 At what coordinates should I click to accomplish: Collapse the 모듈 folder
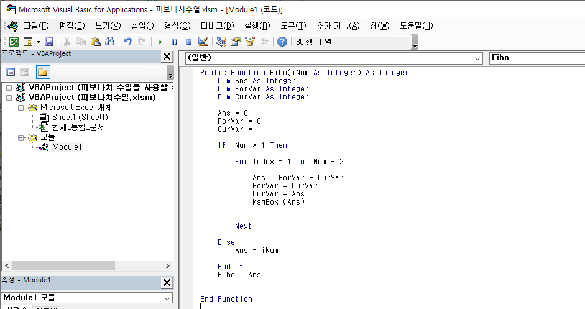coord(21,137)
